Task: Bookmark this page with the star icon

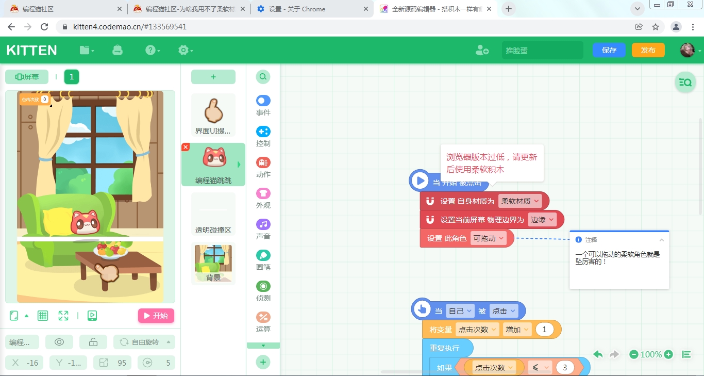Action: coord(656,27)
